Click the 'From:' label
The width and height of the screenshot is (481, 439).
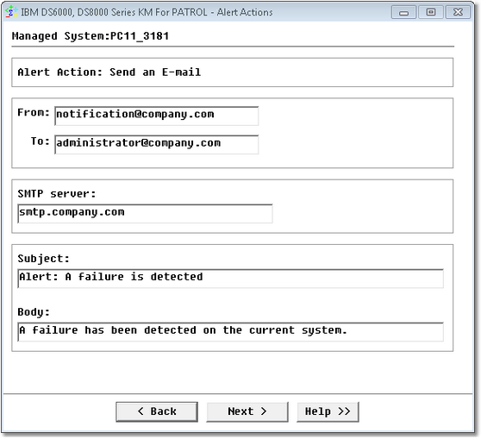[x=34, y=112]
